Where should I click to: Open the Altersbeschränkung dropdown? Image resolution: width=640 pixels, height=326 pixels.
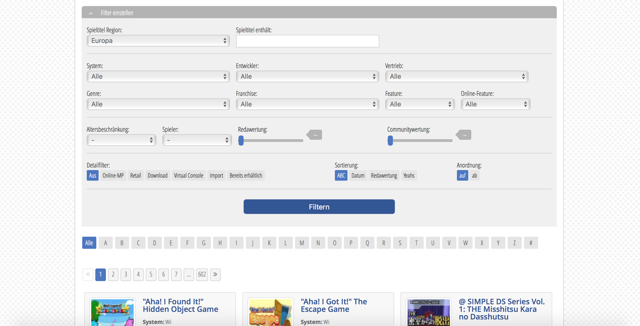[x=121, y=140]
